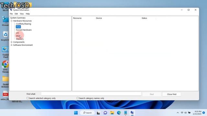Select Hardware Resources tree item
The image size is (207, 116).
[x=22, y=21]
